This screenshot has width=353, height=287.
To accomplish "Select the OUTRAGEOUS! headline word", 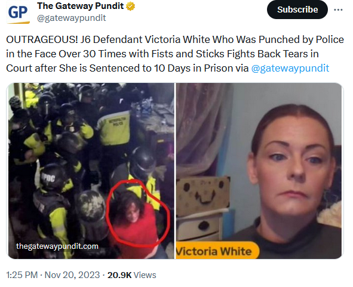I will 42,39.
